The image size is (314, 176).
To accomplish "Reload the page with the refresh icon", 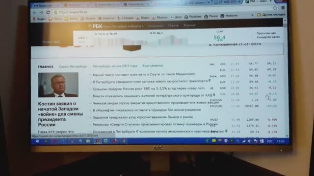I will (48, 12).
